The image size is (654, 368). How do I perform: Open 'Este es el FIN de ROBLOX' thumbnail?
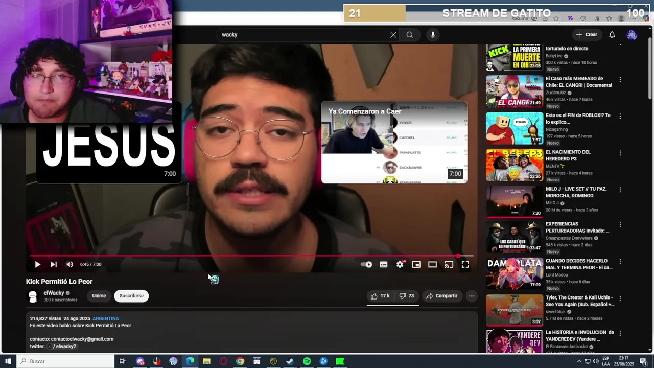point(514,128)
